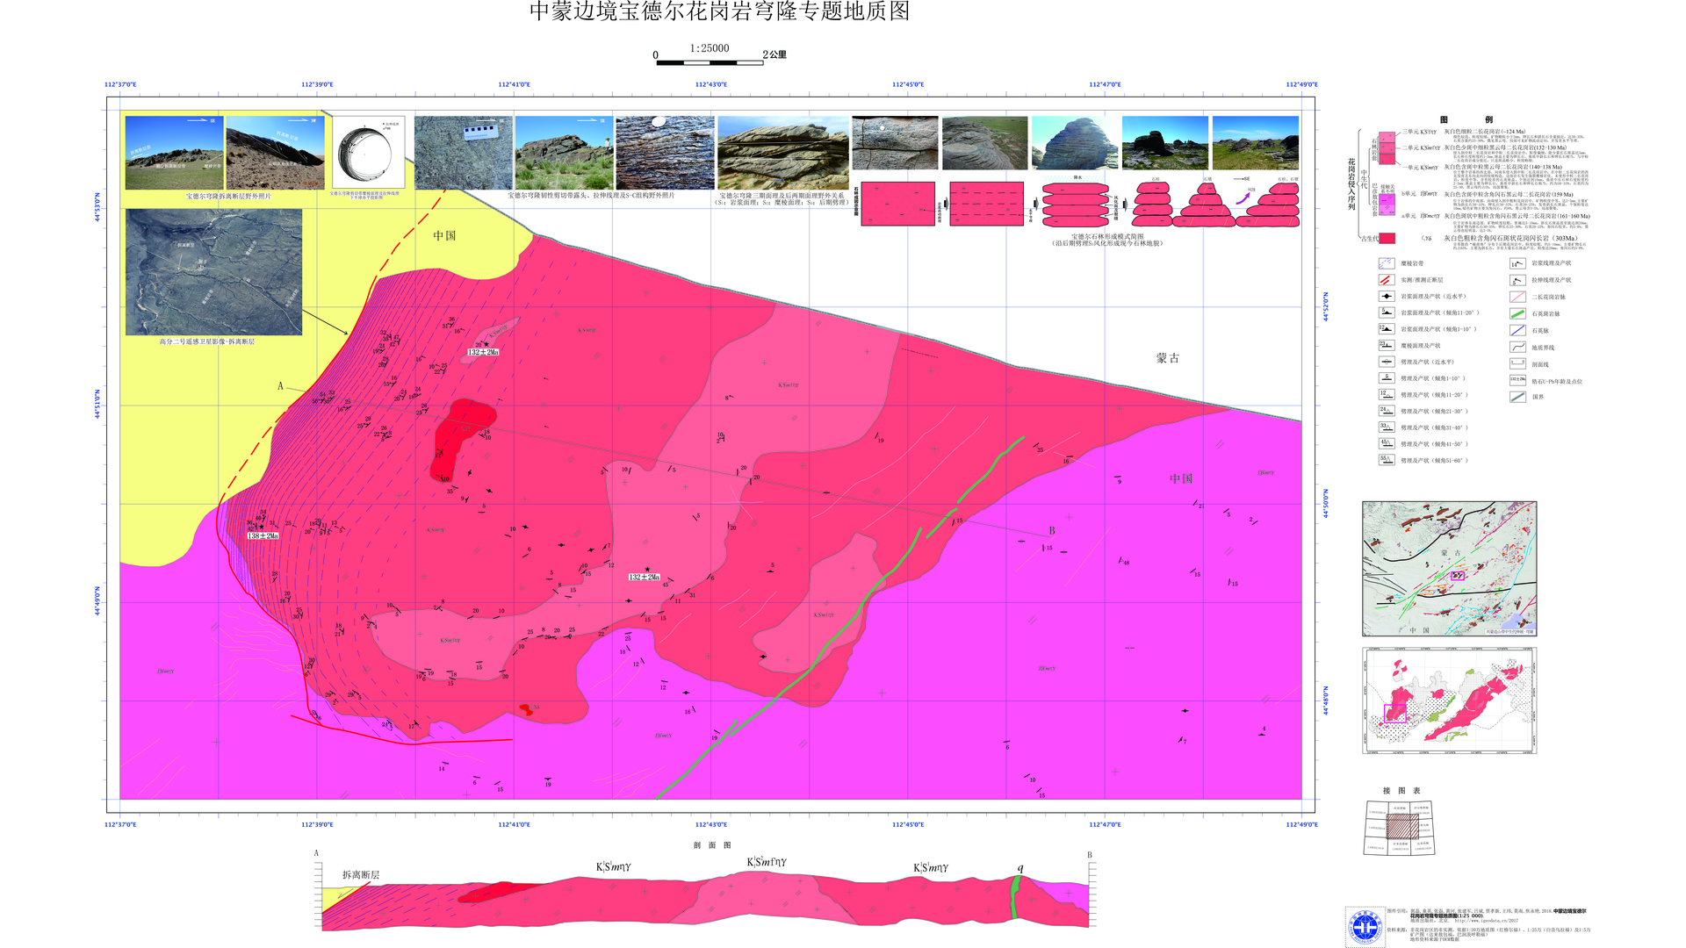This screenshot has width=1686, height=948.
Task: Click the 图例 legend heading
Action: point(1466,119)
